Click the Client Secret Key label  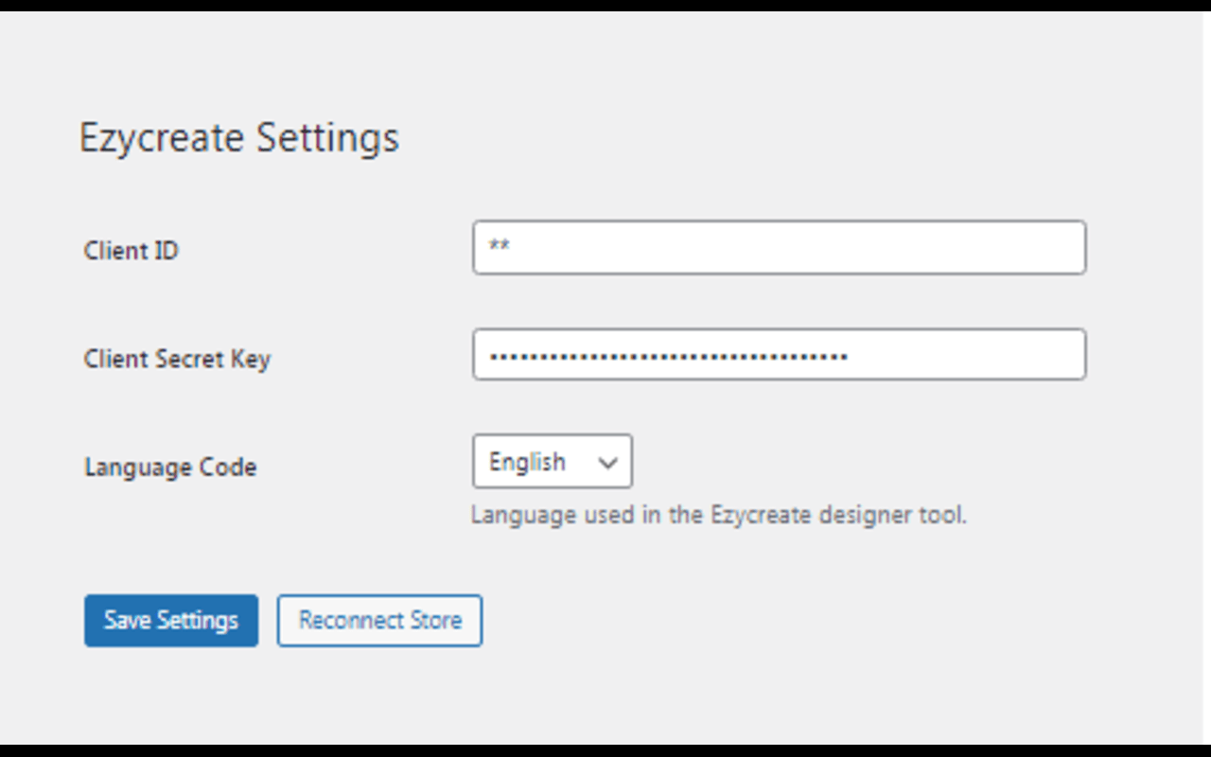177,359
